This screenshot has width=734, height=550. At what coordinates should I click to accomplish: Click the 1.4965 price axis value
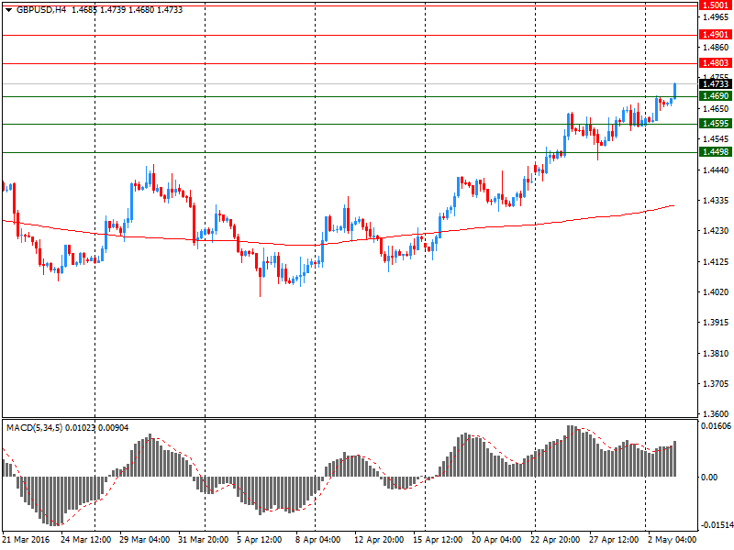(x=716, y=17)
